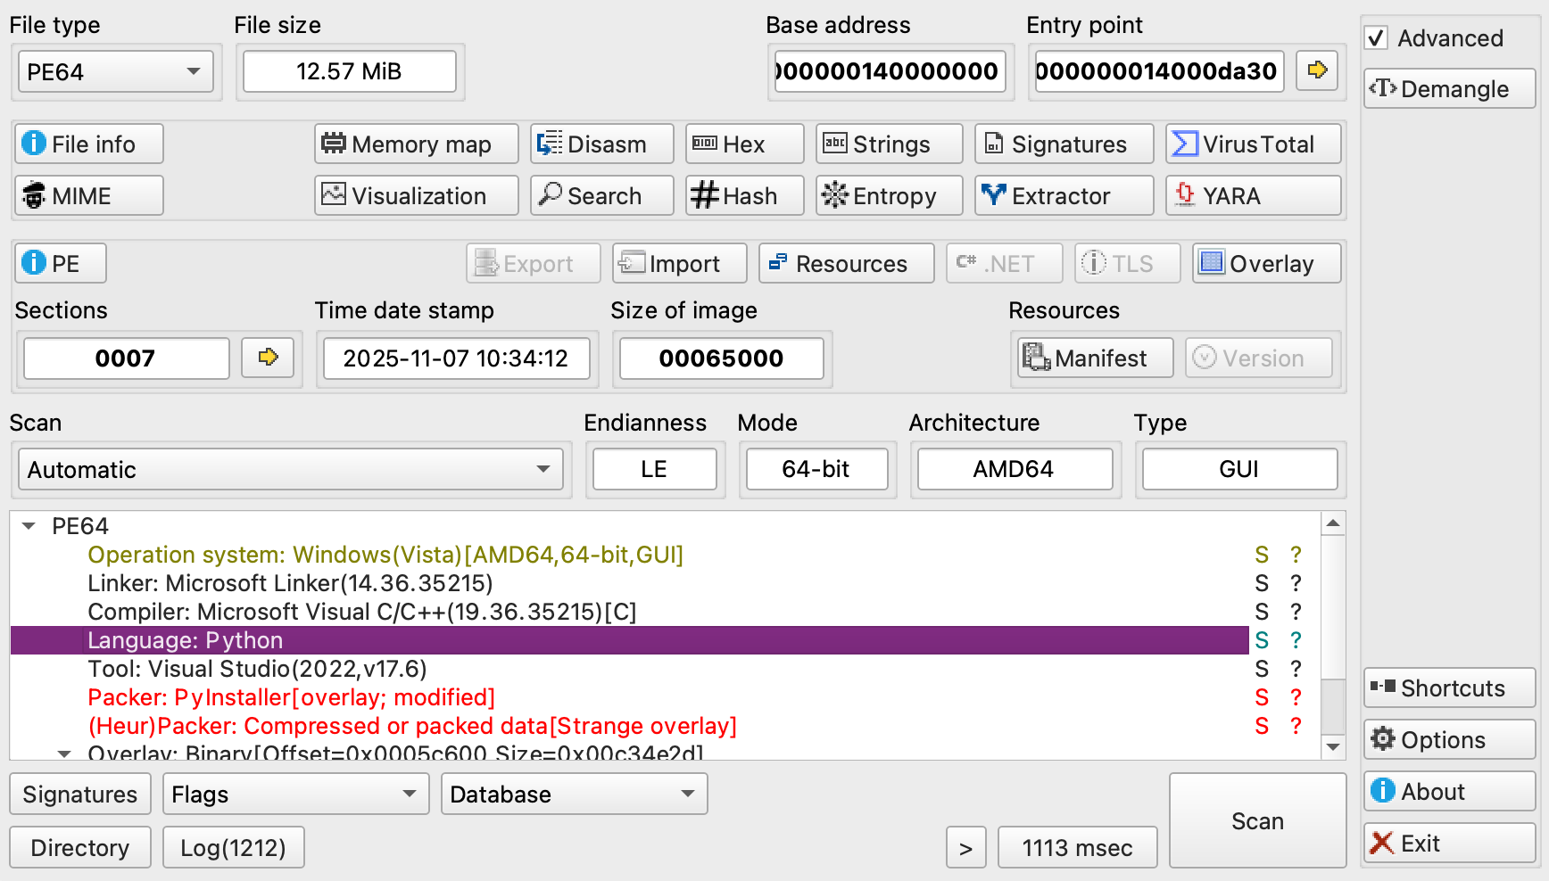
Task: Open the Memory map view
Action: point(416,144)
